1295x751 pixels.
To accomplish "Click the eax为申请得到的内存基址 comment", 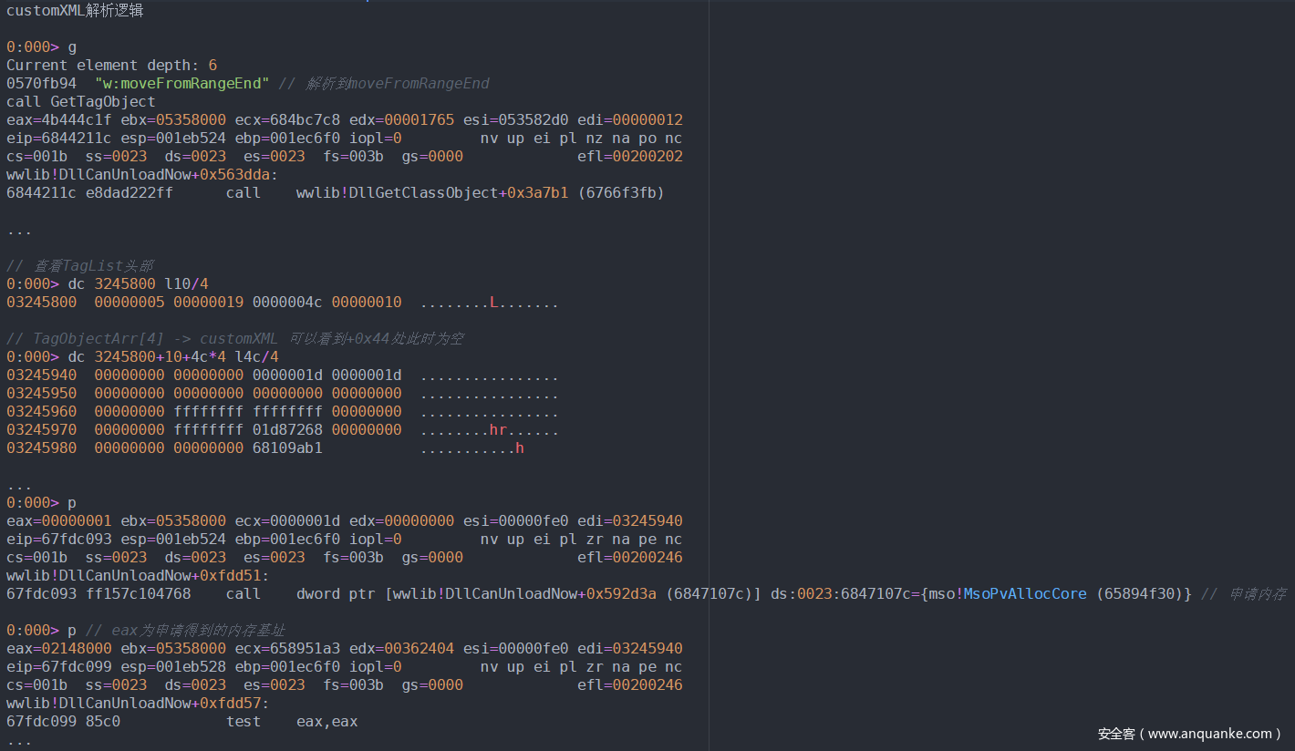I will 186,631.
